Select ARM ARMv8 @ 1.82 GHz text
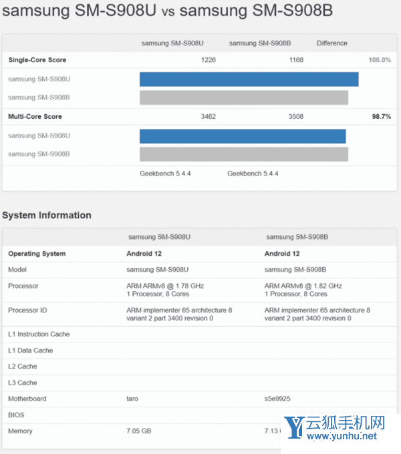This screenshot has width=401, height=454. pyautogui.click(x=303, y=286)
